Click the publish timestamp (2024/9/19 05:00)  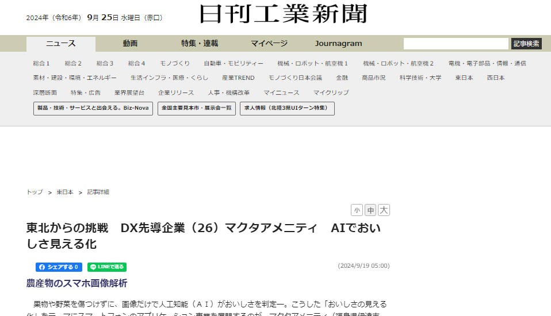[x=363, y=266]
